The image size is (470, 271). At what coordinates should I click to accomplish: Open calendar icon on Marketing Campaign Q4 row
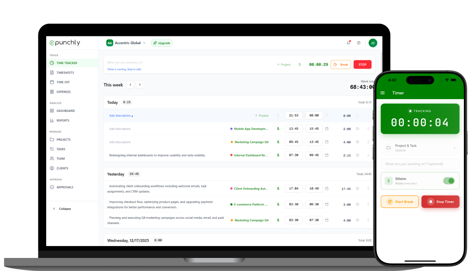[327, 142]
